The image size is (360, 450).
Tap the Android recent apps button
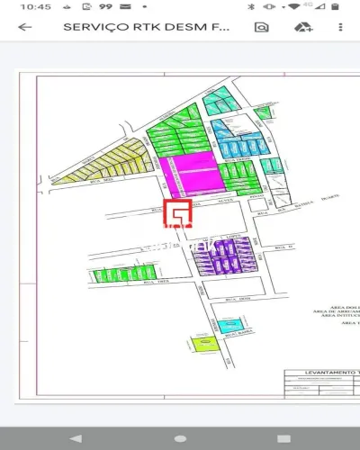click(x=283, y=438)
